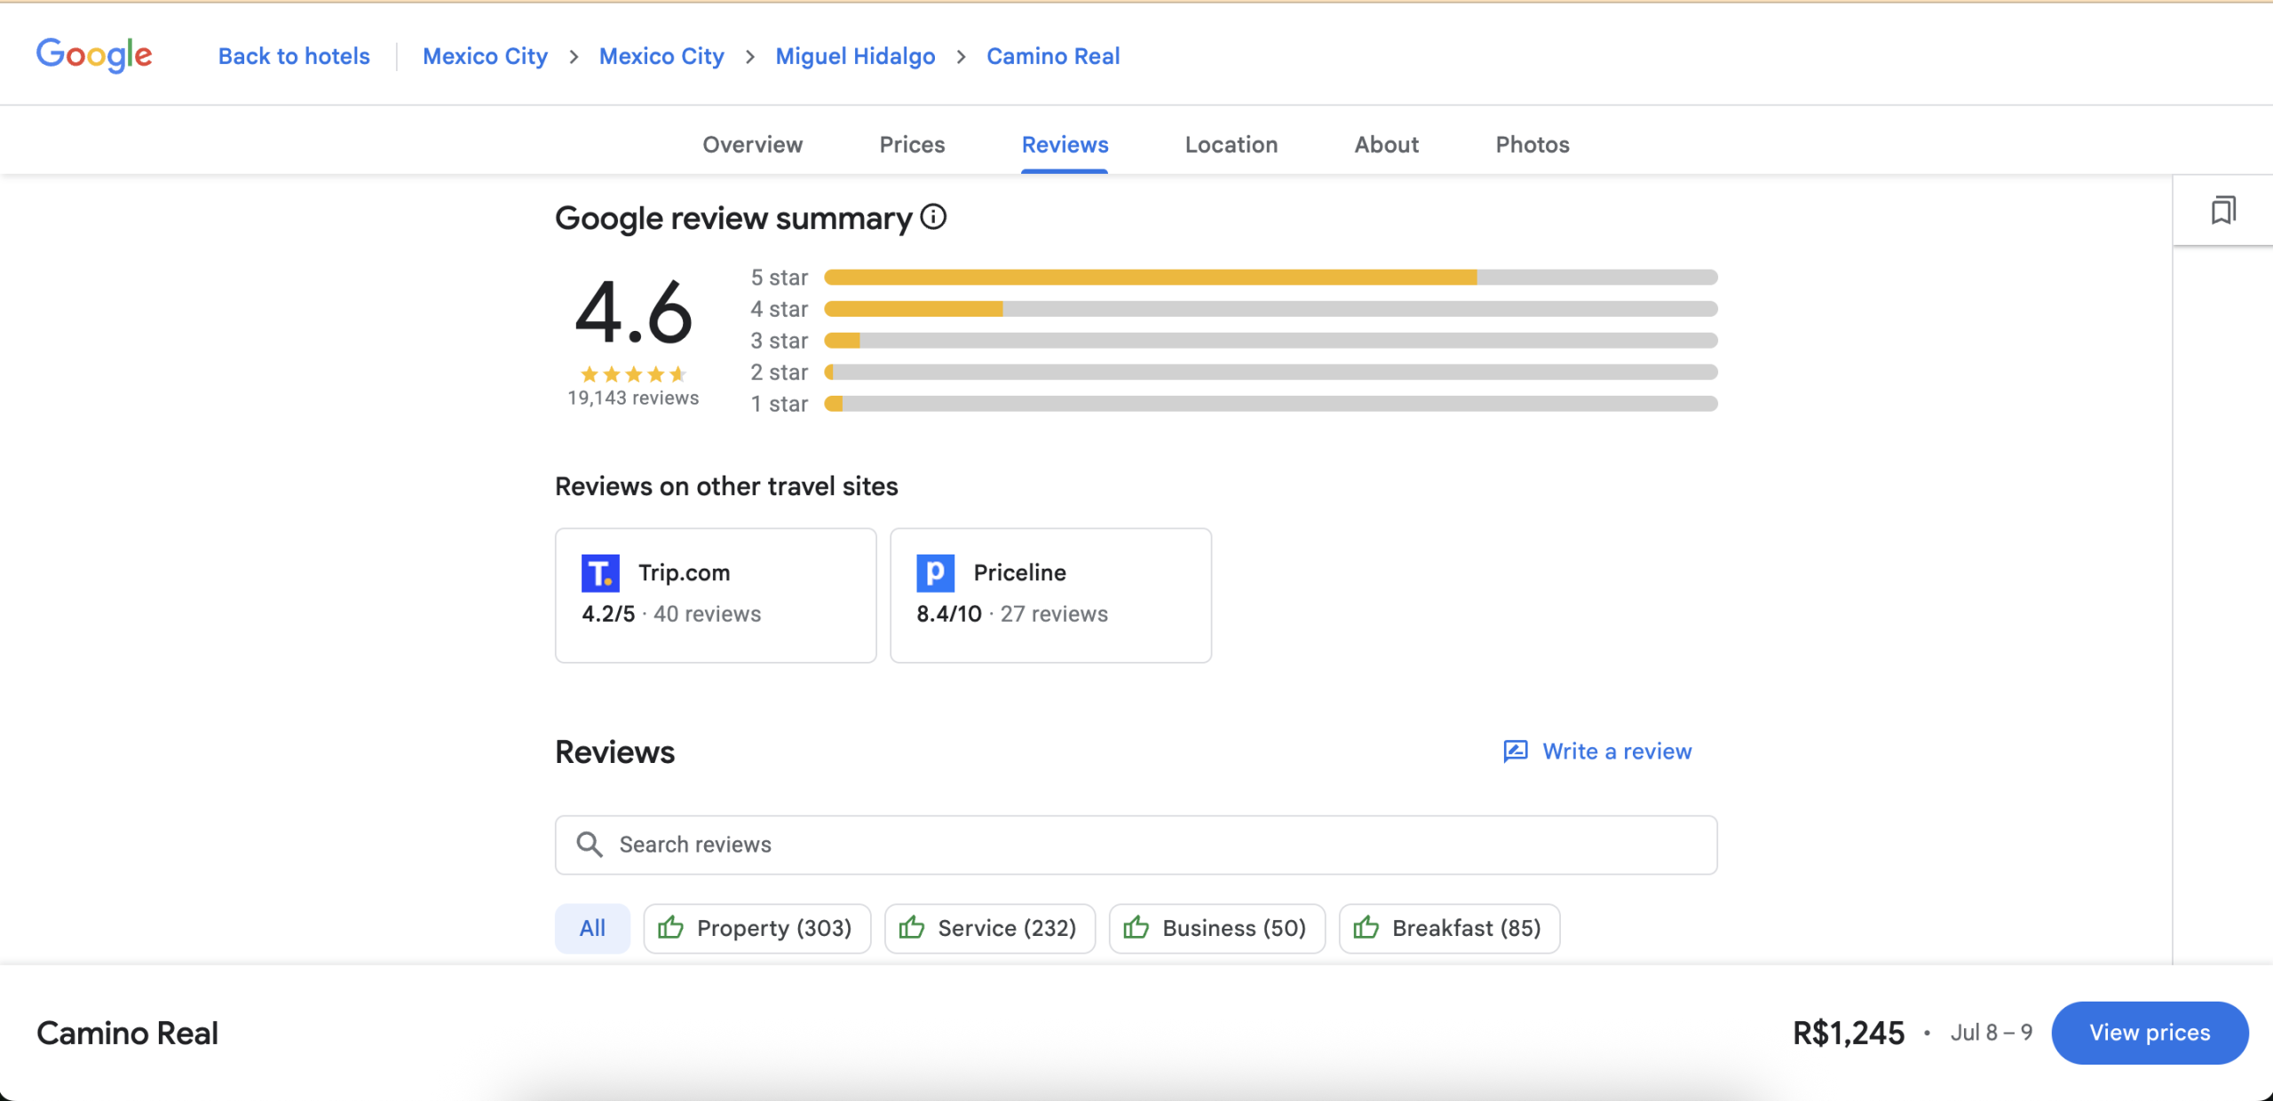
Task: Focus the Search reviews field
Action: [x=1136, y=845]
